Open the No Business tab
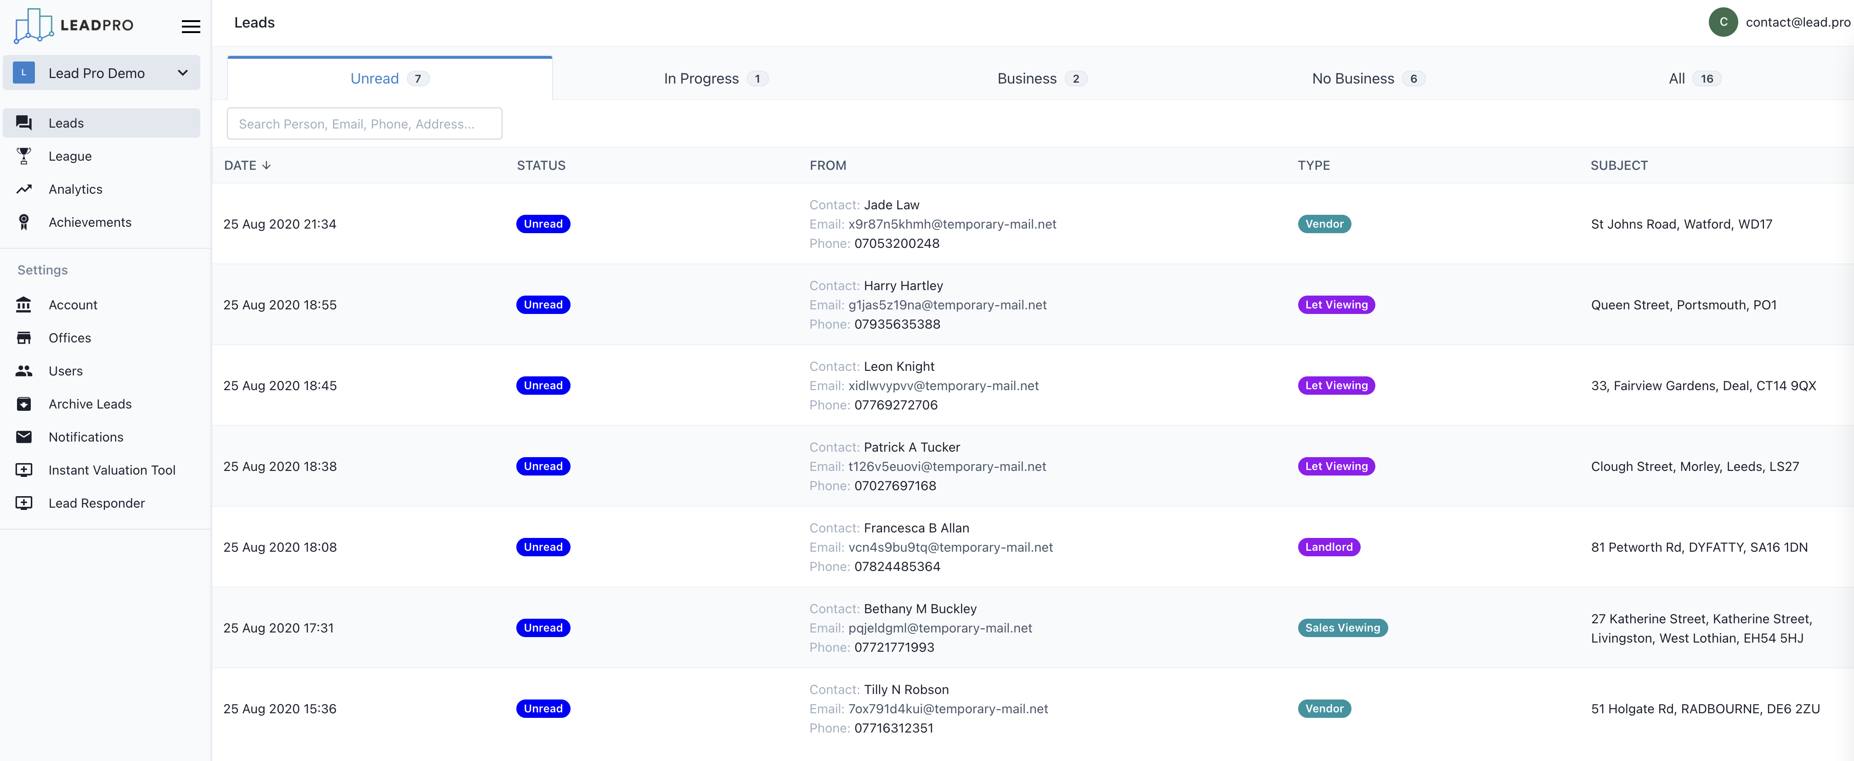This screenshot has width=1854, height=761. 1367,78
